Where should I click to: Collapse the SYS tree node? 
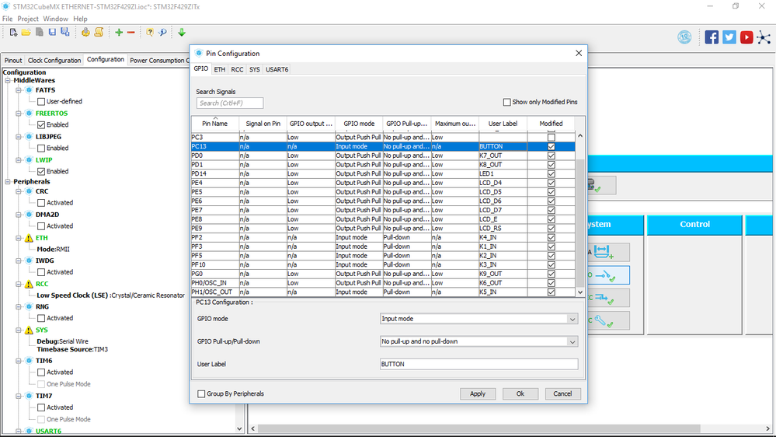coord(19,330)
